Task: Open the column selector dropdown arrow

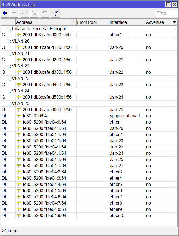Action: (x=174, y=22)
